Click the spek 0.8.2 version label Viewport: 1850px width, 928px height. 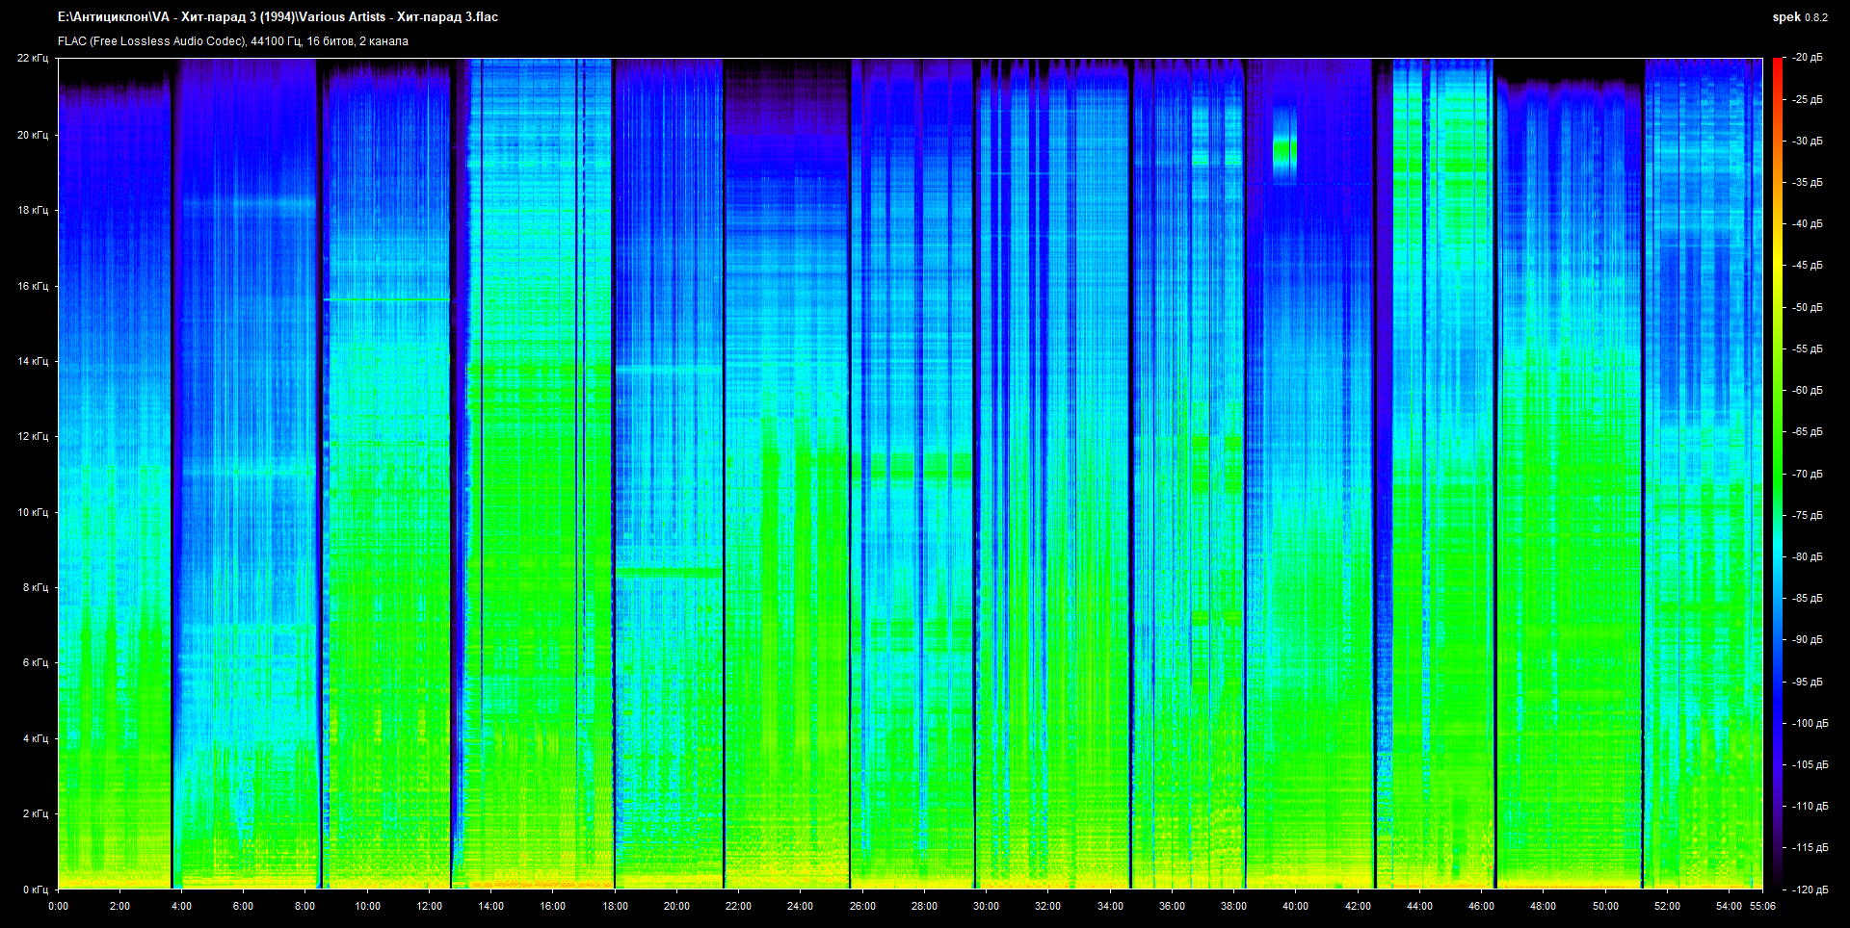(1799, 17)
